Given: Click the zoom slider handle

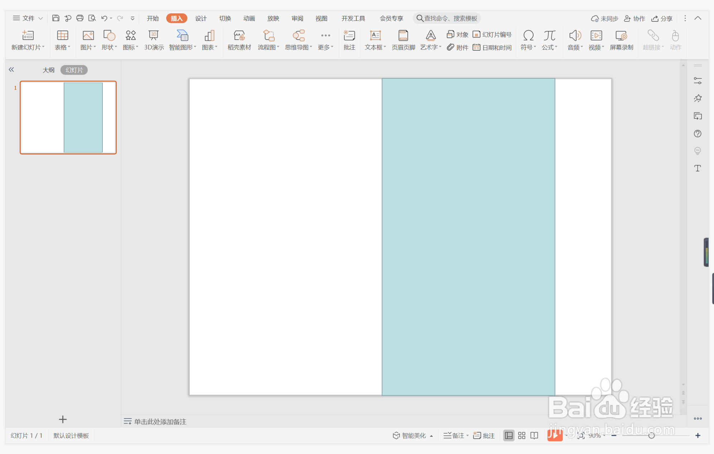Looking at the screenshot, I should (x=651, y=435).
